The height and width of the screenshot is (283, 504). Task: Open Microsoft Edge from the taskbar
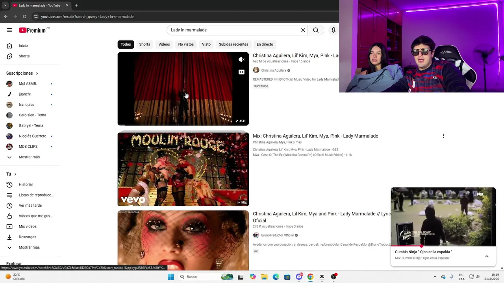click(x=276, y=277)
